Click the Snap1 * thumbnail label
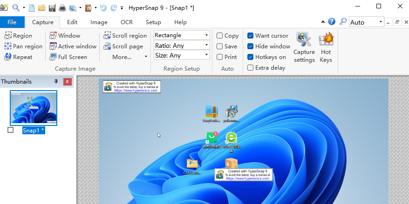 [34, 131]
